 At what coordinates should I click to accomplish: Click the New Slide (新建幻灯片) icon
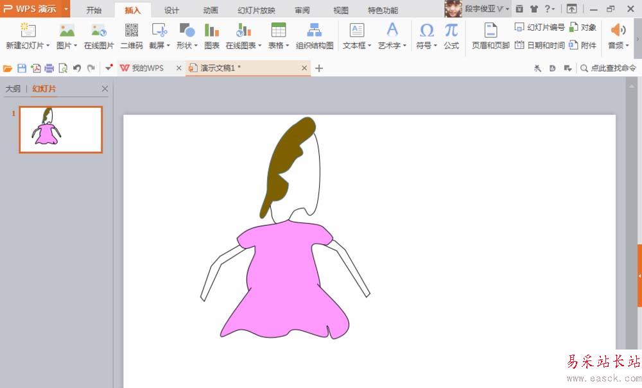coord(28,30)
